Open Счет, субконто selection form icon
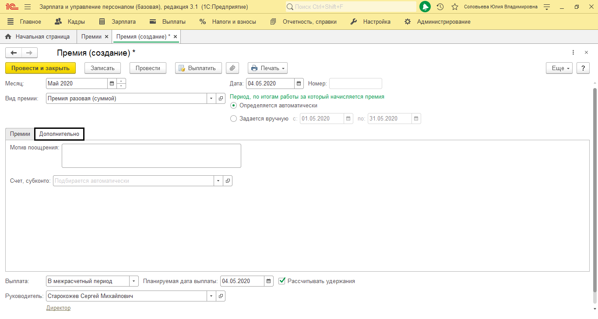598x319 pixels. coord(228,181)
